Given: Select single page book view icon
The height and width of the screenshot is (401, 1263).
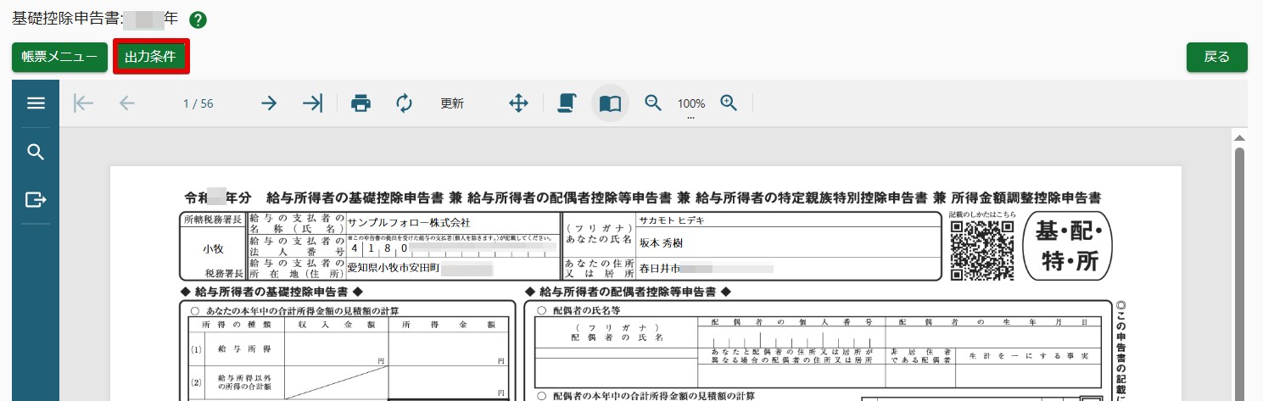Looking at the screenshot, I should click(x=610, y=103).
